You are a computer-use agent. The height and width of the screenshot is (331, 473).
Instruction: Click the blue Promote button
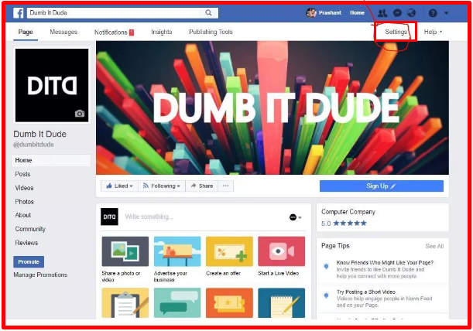coord(29,262)
